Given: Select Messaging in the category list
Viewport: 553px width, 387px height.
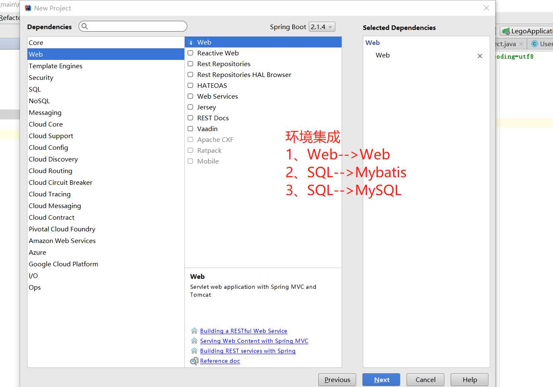Looking at the screenshot, I should 106,112.
